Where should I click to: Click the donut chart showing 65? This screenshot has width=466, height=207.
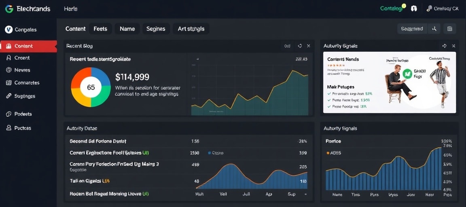[x=91, y=87]
